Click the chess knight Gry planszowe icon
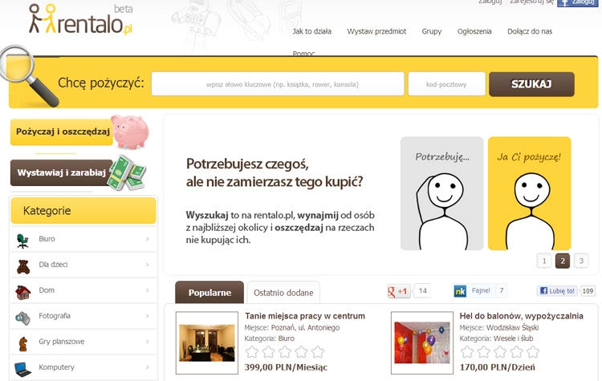 (x=23, y=342)
